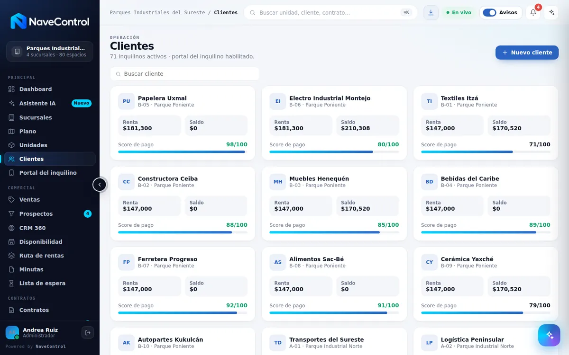The width and height of the screenshot is (569, 355).
Task: Open the Bebidas del Caribe client card
Action: tap(486, 204)
